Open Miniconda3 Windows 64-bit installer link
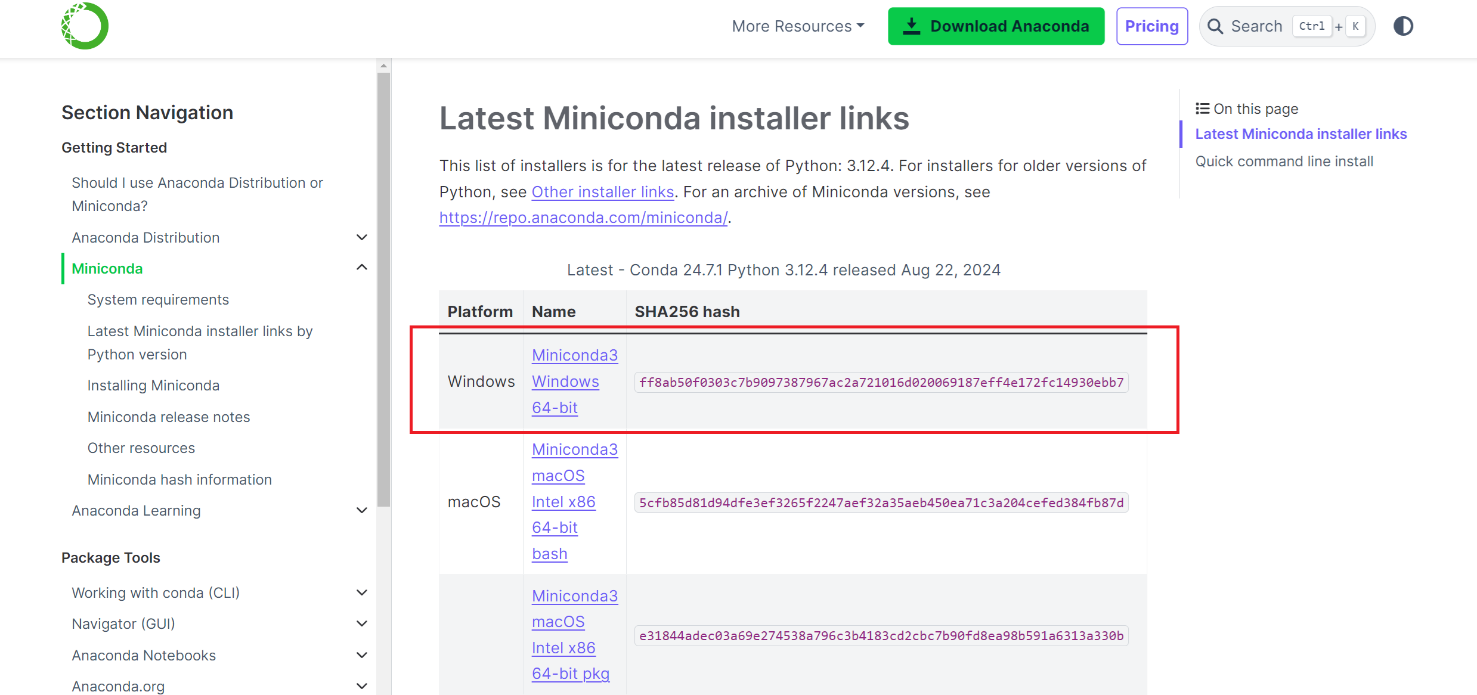This screenshot has width=1477, height=695. click(565, 381)
